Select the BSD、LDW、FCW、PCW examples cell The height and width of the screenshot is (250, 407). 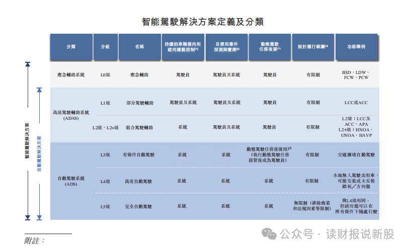click(x=356, y=75)
